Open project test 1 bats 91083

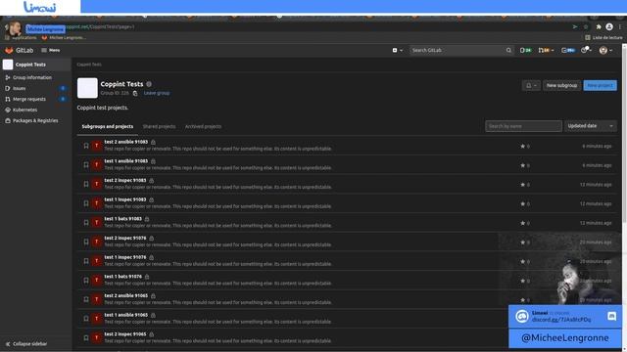(123, 219)
